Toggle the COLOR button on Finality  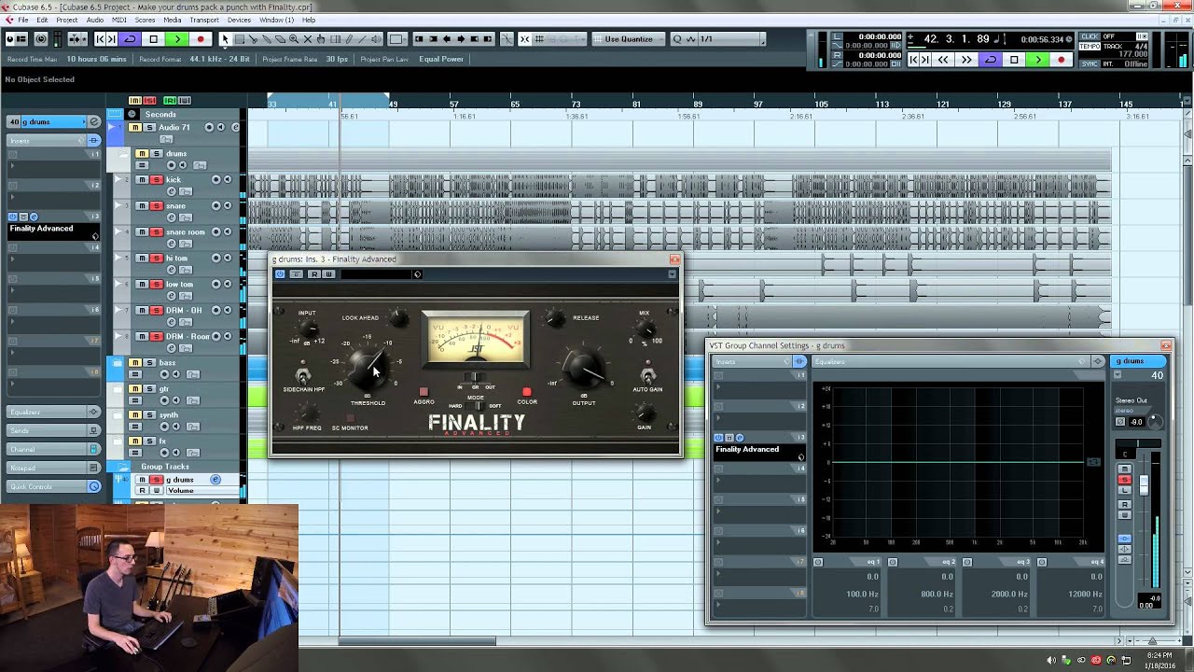(x=527, y=392)
